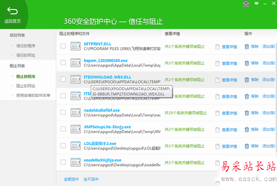
Task: Tick the checkbox for bzpsm_1202000165.exe
Action: point(63,62)
